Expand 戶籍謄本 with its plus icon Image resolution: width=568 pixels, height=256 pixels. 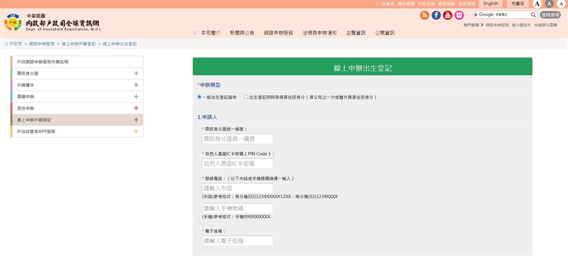tap(136, 85)
